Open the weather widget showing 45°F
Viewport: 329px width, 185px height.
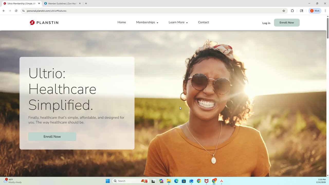[12, 181]
